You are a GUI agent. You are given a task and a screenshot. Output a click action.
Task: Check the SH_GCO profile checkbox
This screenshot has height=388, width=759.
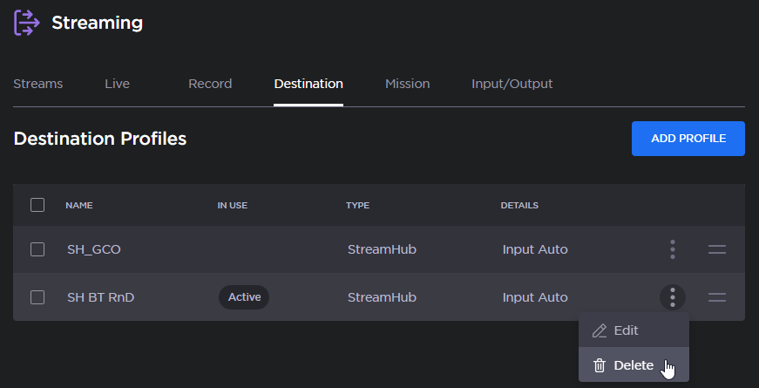(x=37, y=249)
